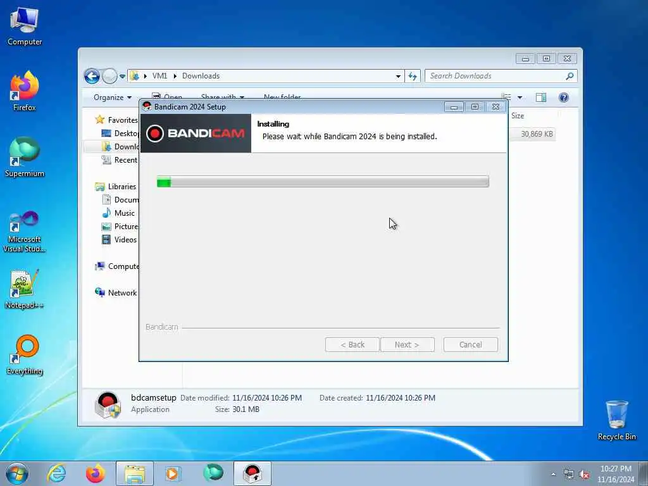Select Downloads in navigation pane

120,147
